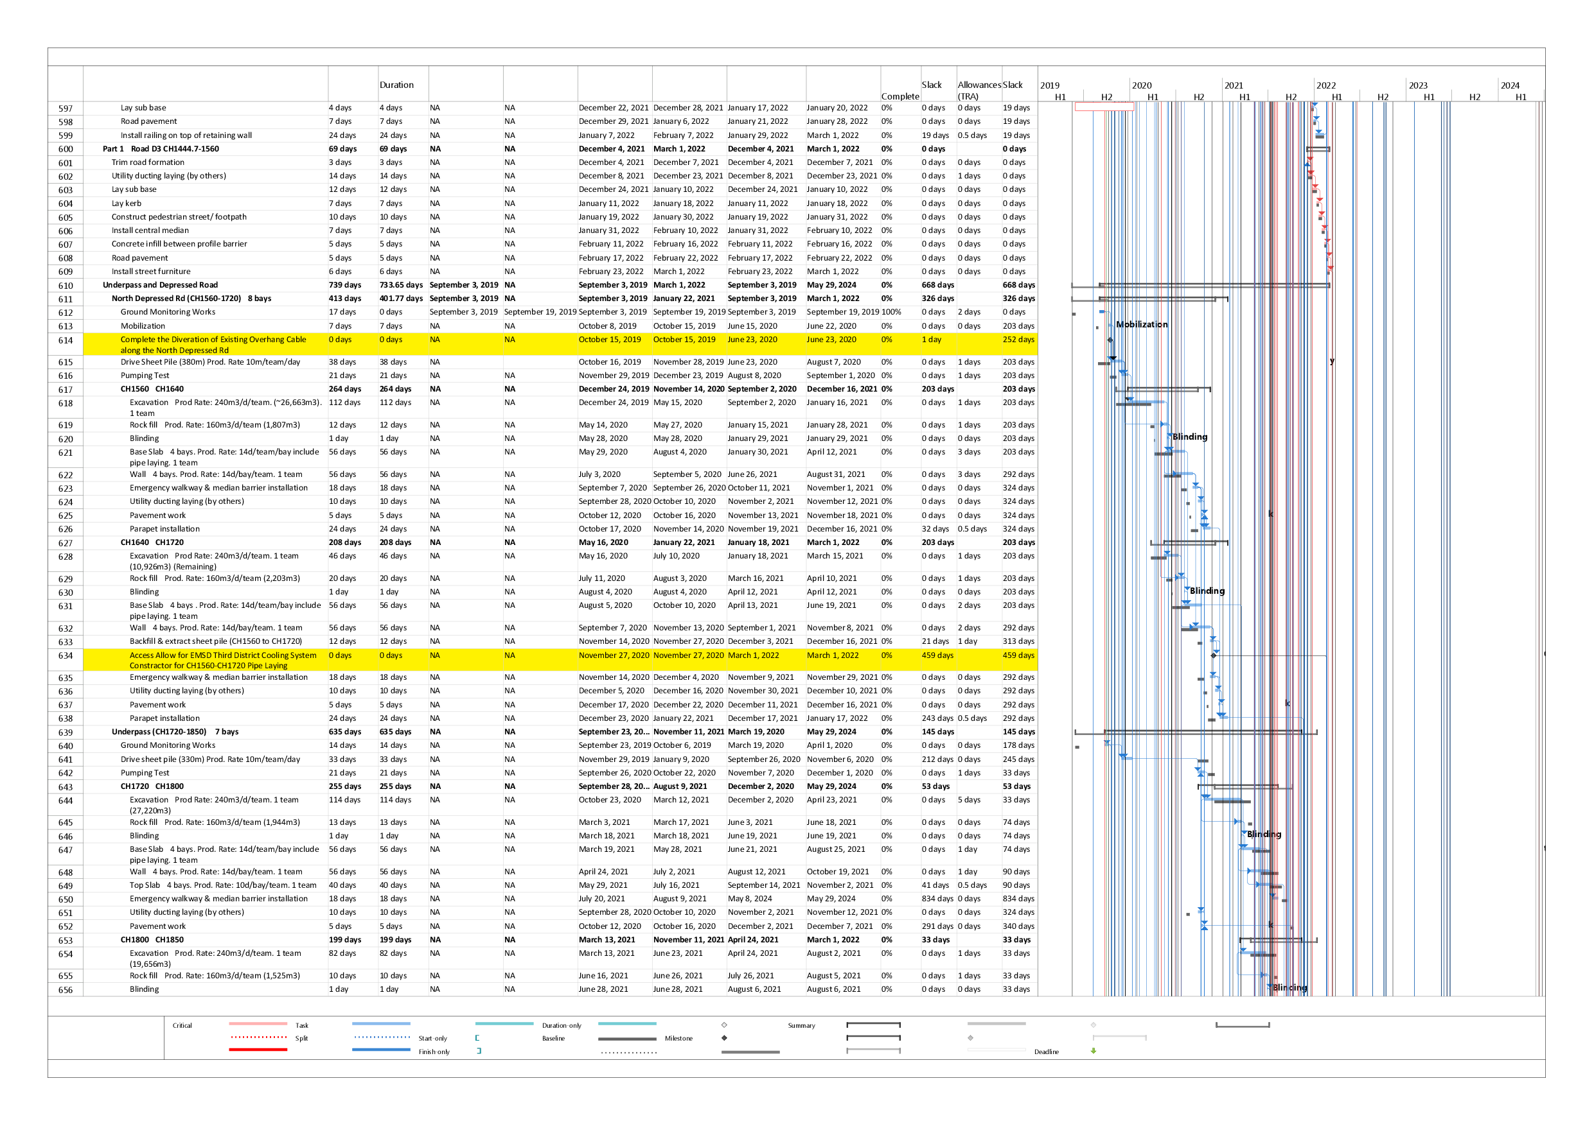Select the 2023 year label in timeline
Image resolution: width=1594 pixels, height=1126 pixels.
(x=1419, y=86)
